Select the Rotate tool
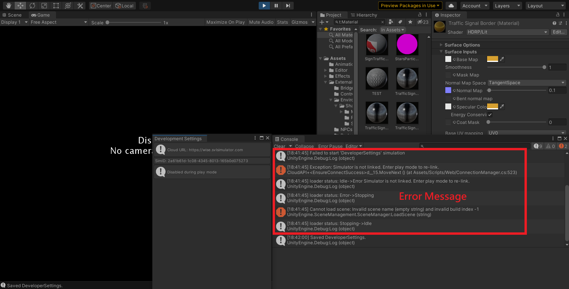This screenshot has width=569, height=289. [32, 5]
